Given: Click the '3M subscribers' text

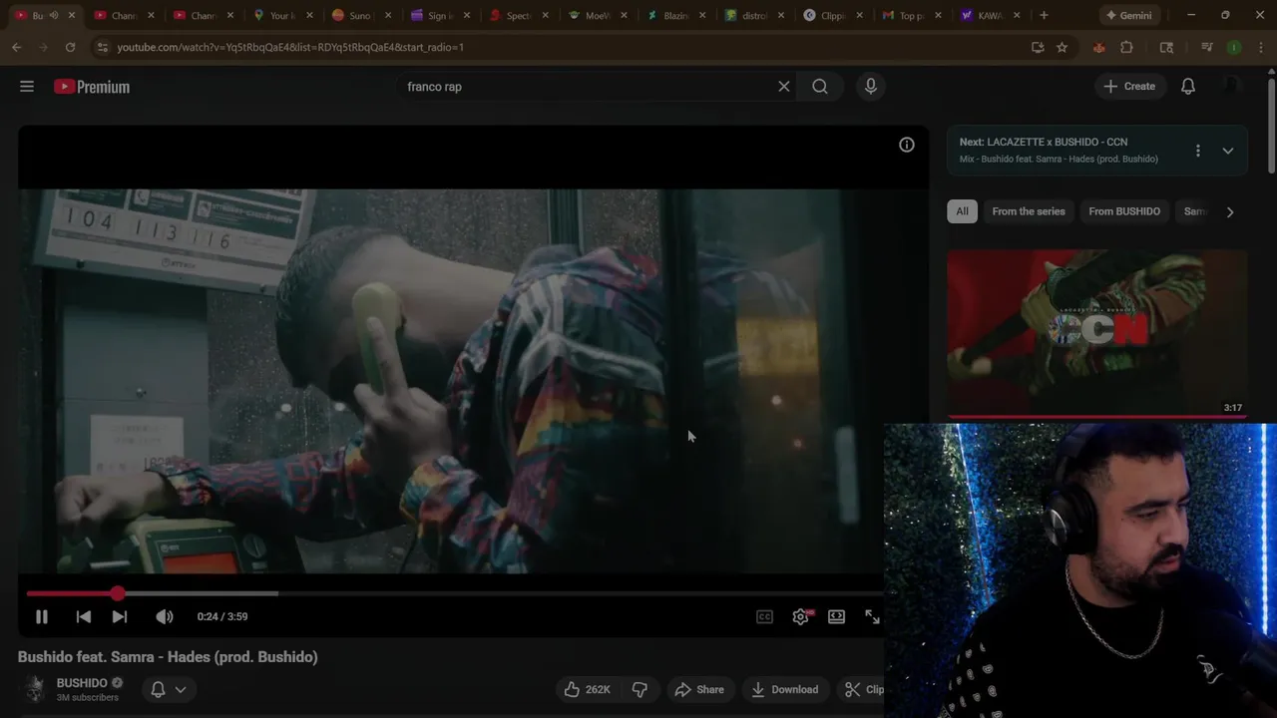Looking at the screenshot, I should tap(88, 698).
